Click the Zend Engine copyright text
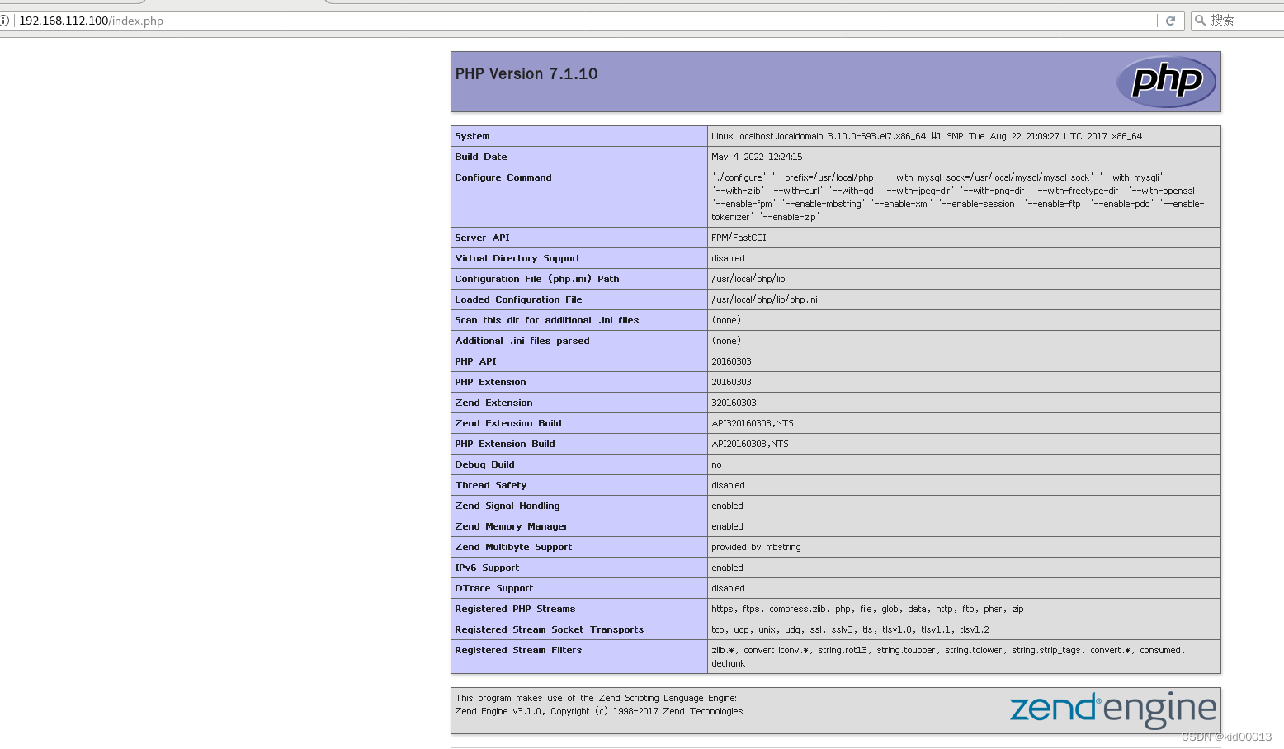This screenshot has width=1284, height=749. pos(603,711)
